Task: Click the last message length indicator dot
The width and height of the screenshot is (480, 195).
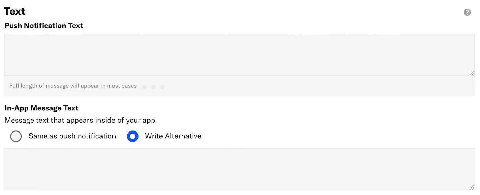Action: tap(162, 87)
